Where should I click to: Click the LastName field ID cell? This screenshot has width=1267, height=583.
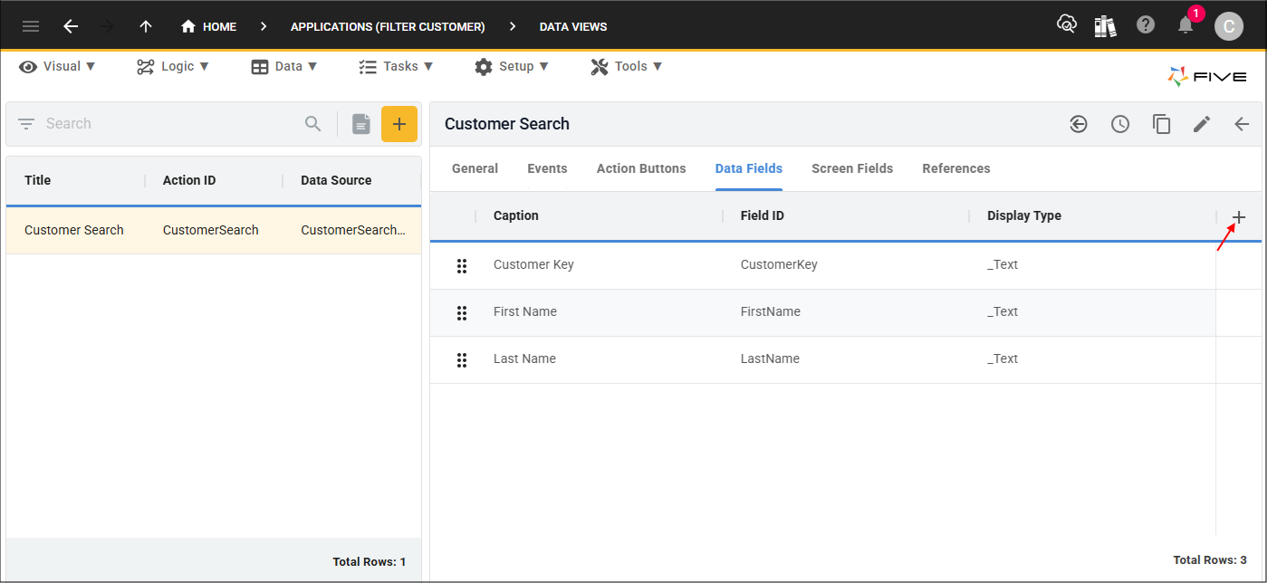click(770, 358)
